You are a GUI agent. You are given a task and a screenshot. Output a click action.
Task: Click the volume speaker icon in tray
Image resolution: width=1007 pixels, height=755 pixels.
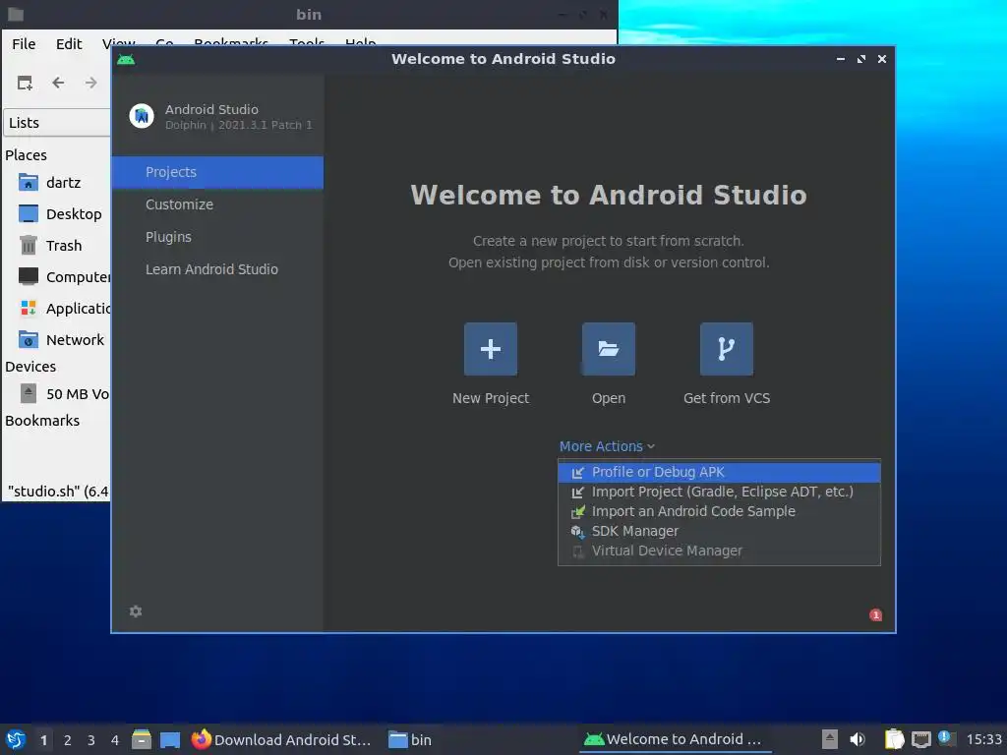[858, 739]
